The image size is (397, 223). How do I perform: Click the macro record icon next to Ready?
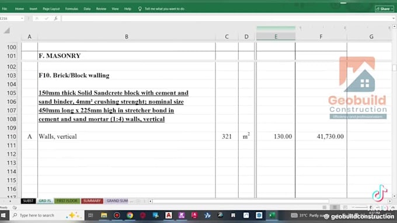pos(15,208)
